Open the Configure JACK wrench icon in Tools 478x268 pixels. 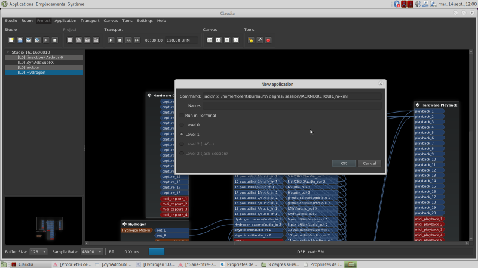(x=260, y=40)
